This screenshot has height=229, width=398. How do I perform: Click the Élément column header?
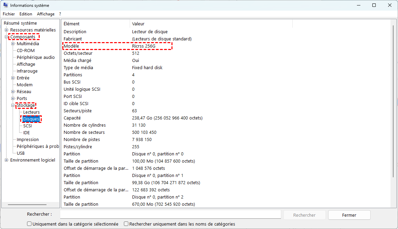95,24
